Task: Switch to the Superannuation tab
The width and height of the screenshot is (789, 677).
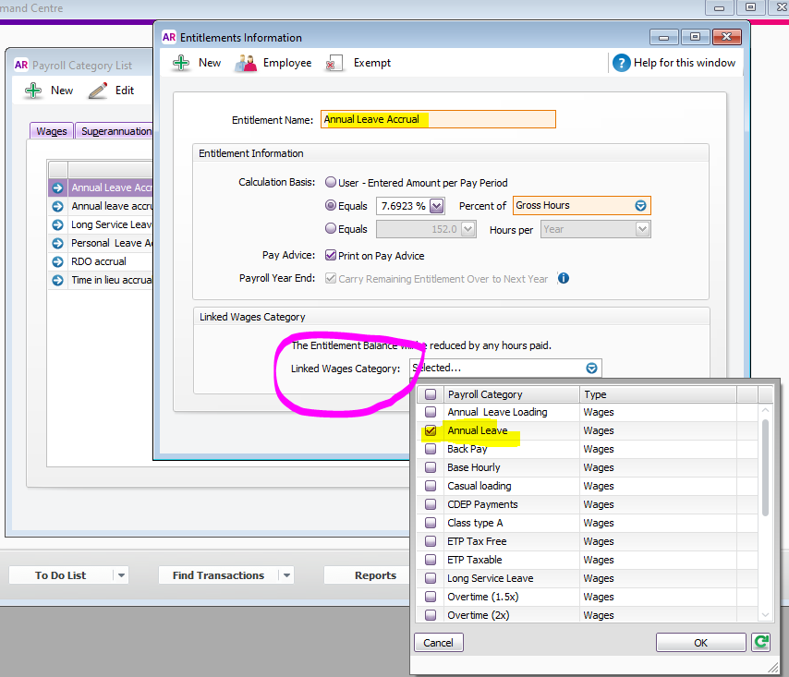Action: click(115, 131)
